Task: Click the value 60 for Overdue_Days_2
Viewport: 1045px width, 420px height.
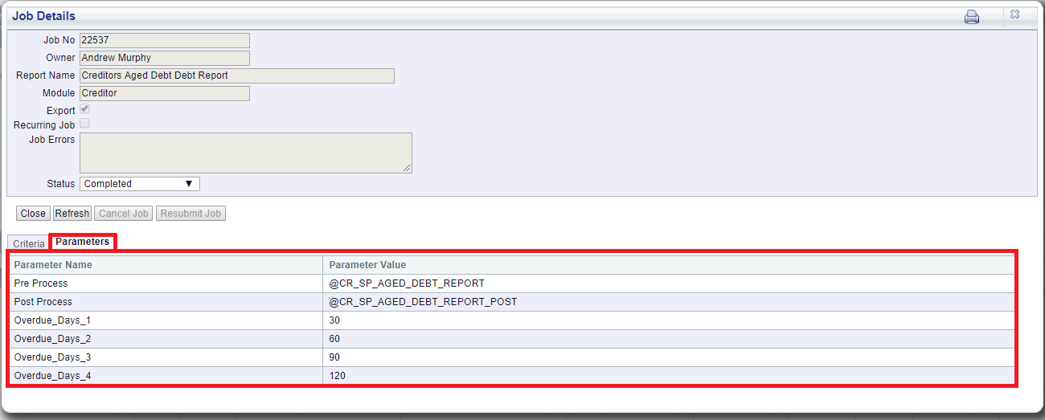Action: 334,339
